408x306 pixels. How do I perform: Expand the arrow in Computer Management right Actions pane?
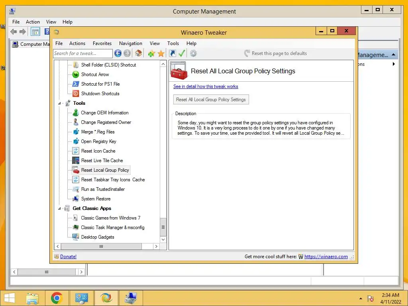click(x=394, y=64)
